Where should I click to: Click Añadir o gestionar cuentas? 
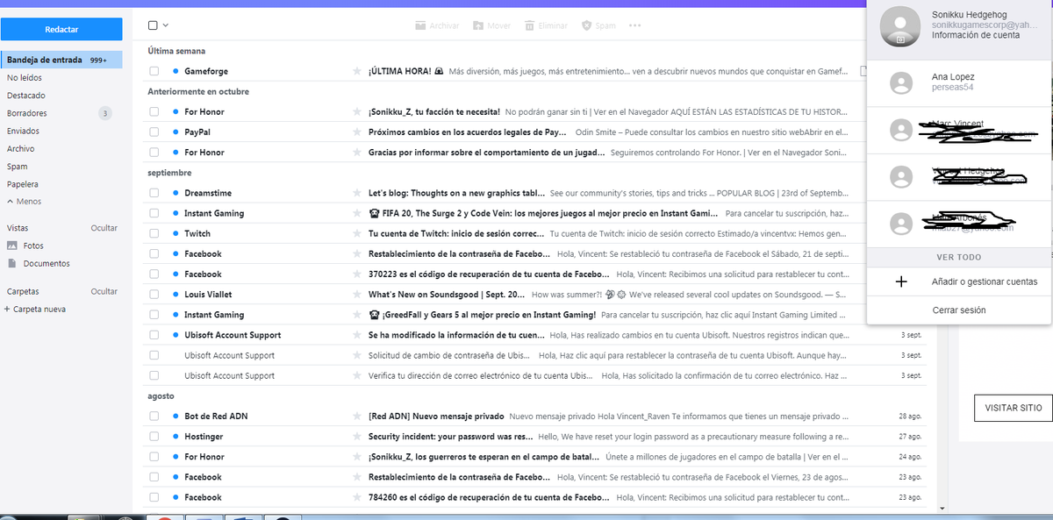click(985, 282)
